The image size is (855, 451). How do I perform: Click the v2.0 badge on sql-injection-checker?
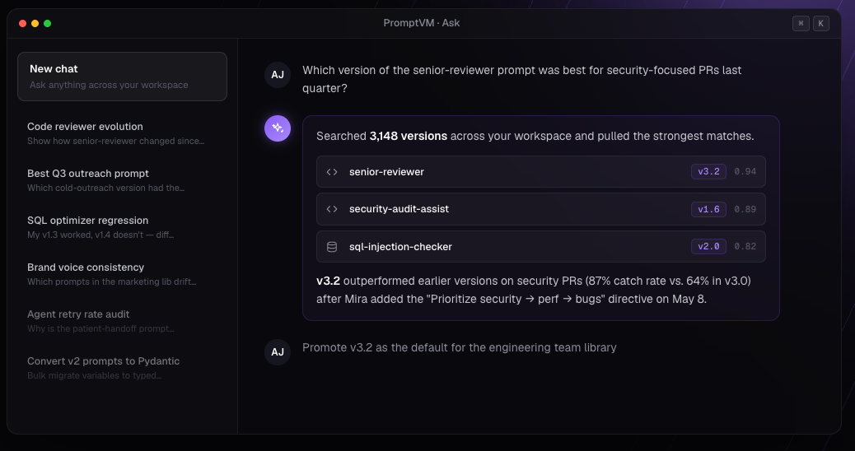708,246
